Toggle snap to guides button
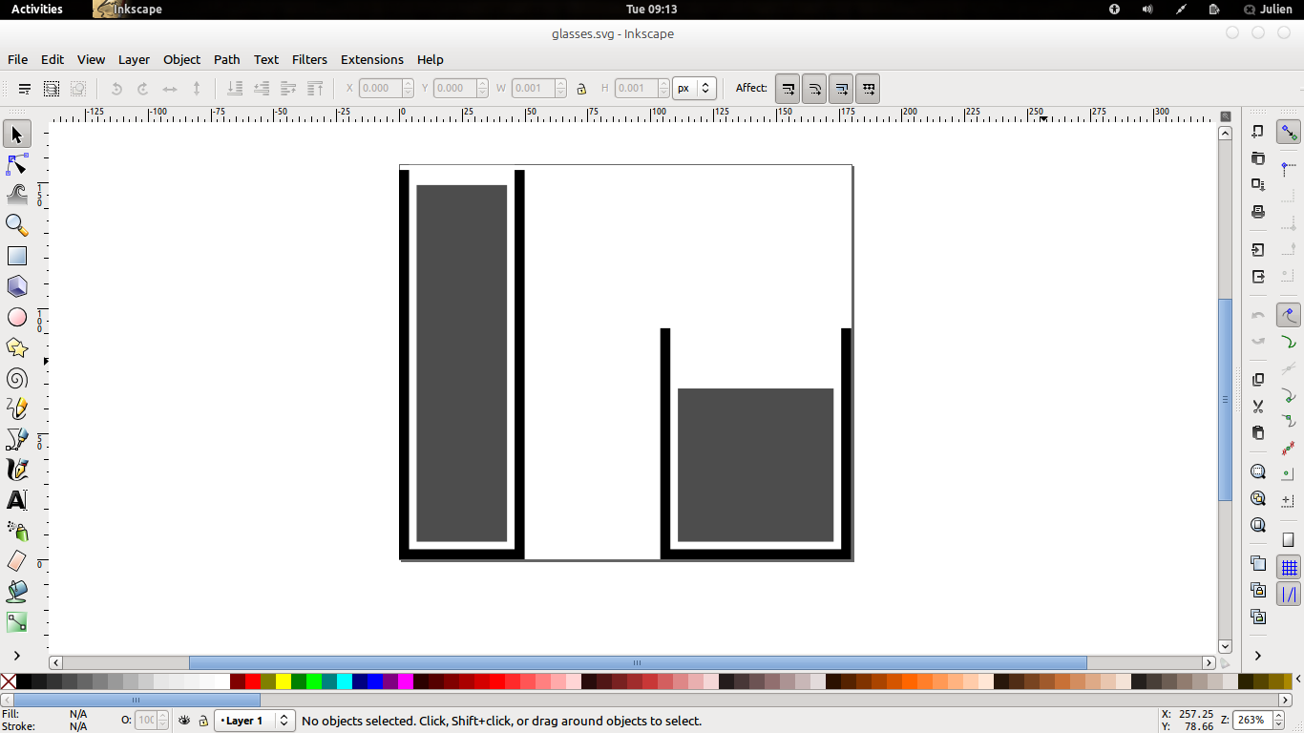Screen dimensions: 1304x733 pyautogui.click(x=1289, y=595)
